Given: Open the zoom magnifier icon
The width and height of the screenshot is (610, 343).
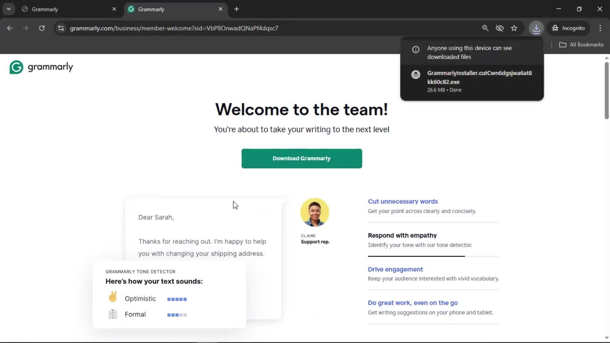Looking at the screenshot, I should tap(485, 28).
